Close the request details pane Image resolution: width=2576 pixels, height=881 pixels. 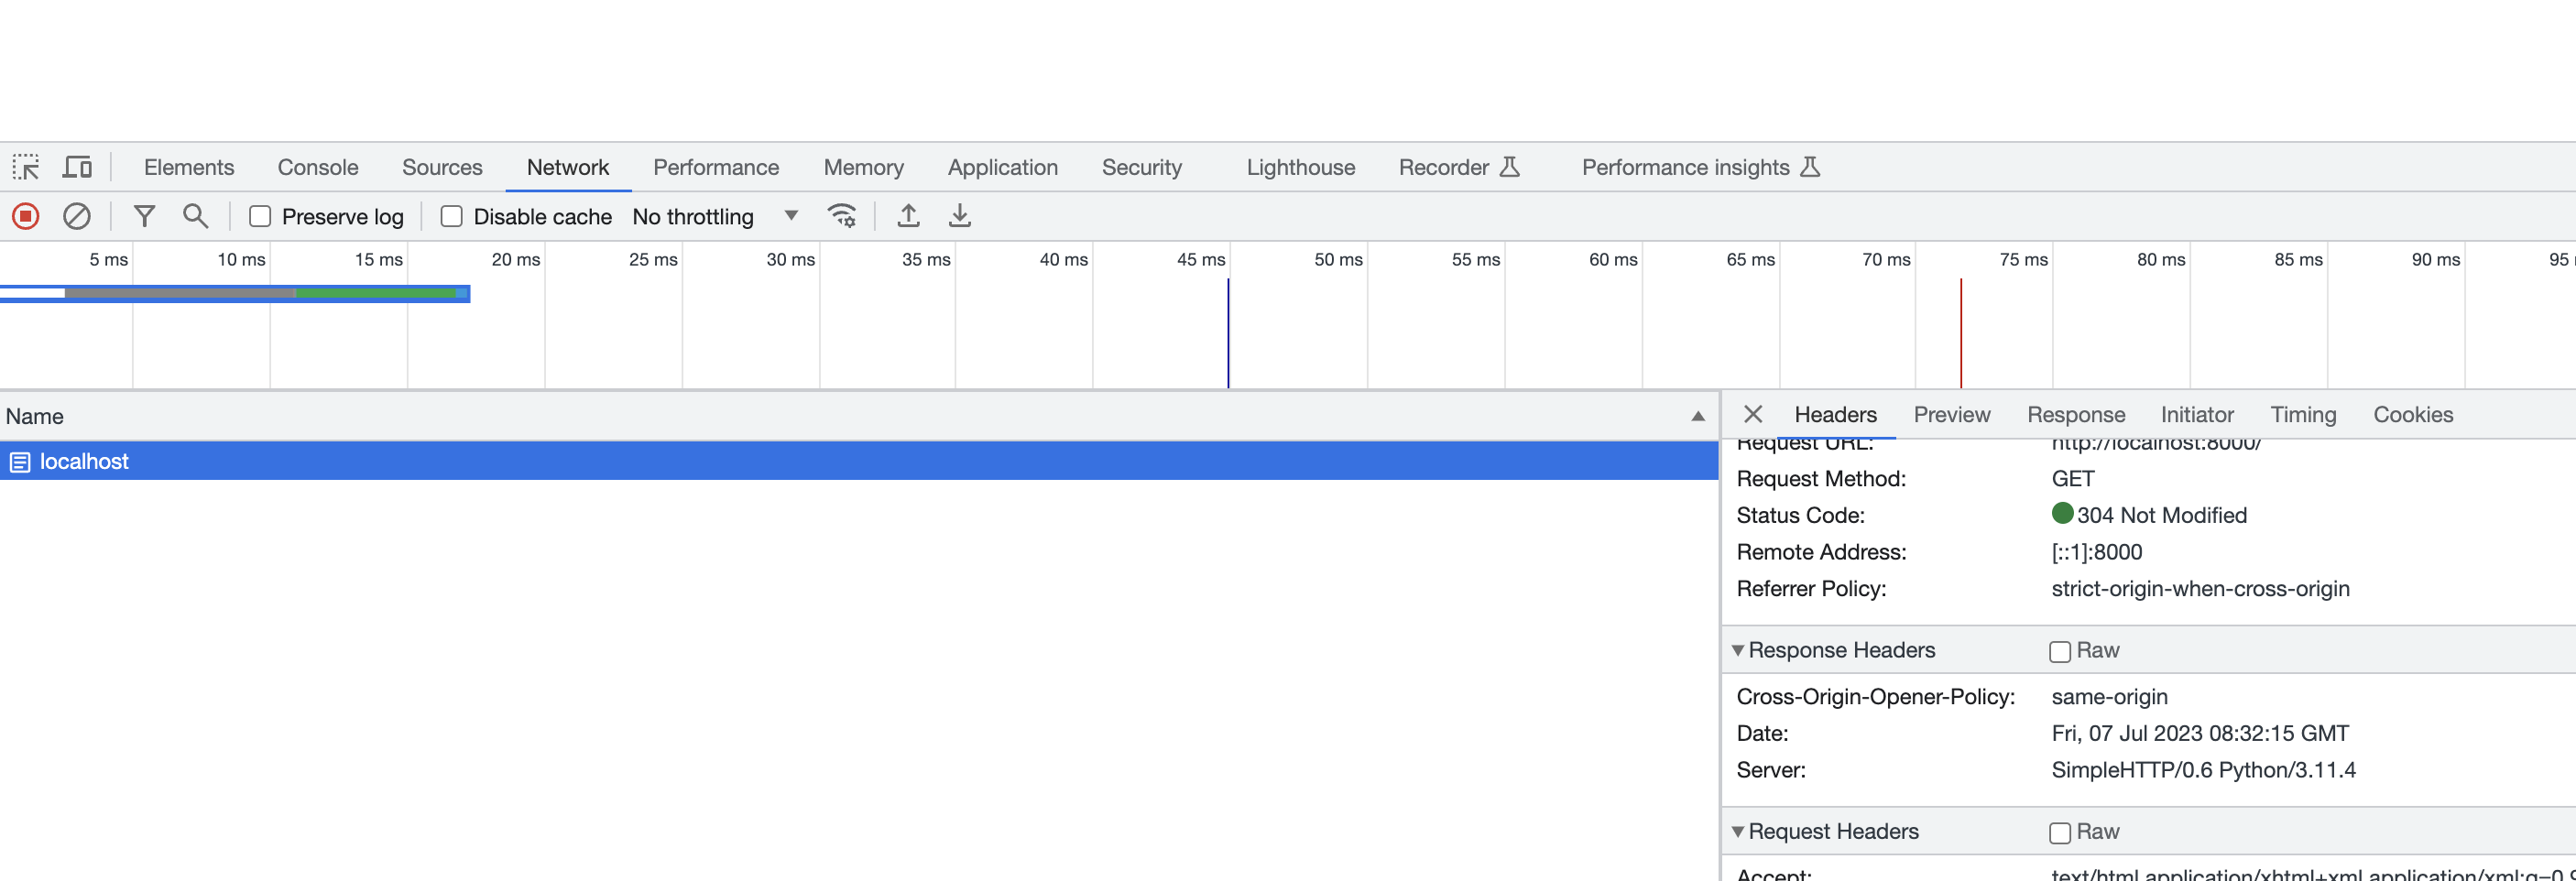pos(1753,414)
